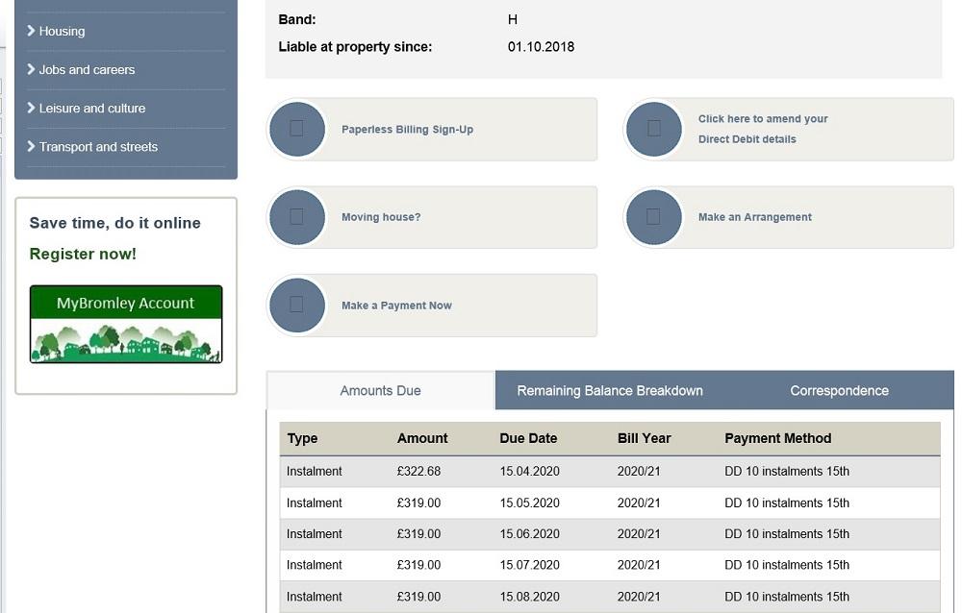The image size is (962, 613).
Task: Click the Due Date column header
Action: (x=528, y=438)
